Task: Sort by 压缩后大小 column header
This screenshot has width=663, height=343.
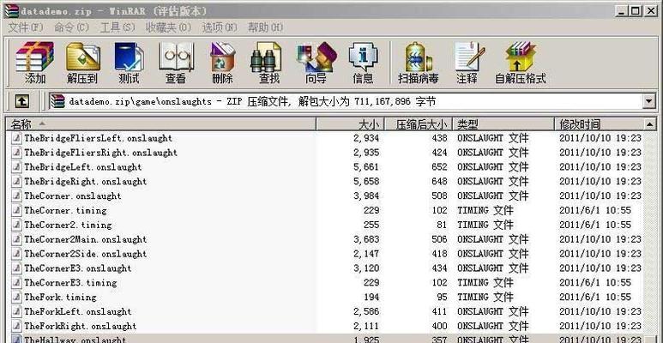Action: pos(419,124)
